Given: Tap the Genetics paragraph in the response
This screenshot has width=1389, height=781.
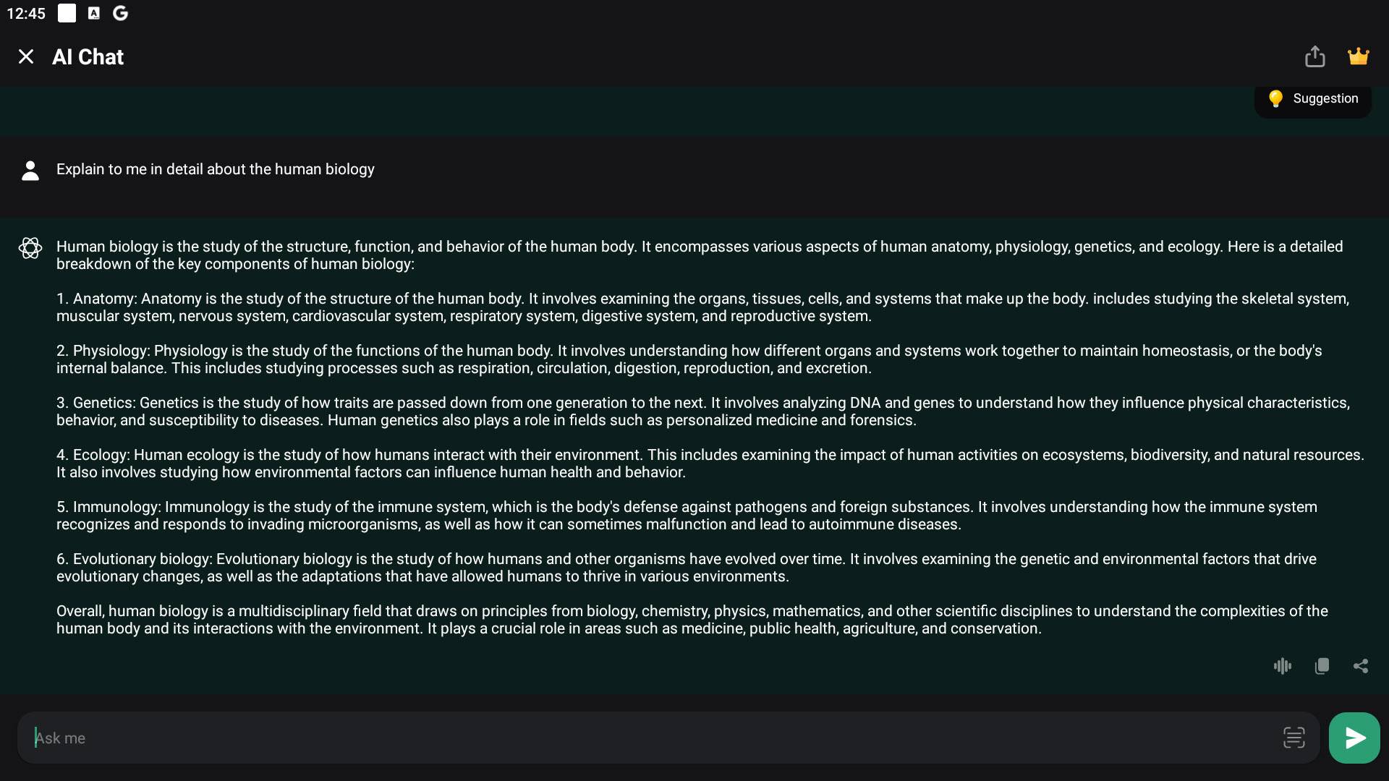Looking at the screenshot, I should [x=703, y=411].
